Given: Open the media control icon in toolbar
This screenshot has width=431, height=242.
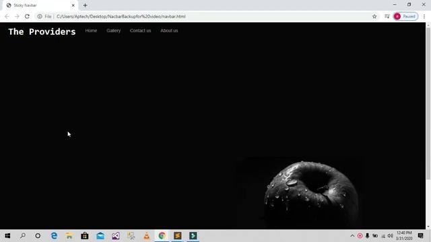Looking at the screenshot, I should click(387, 16).
